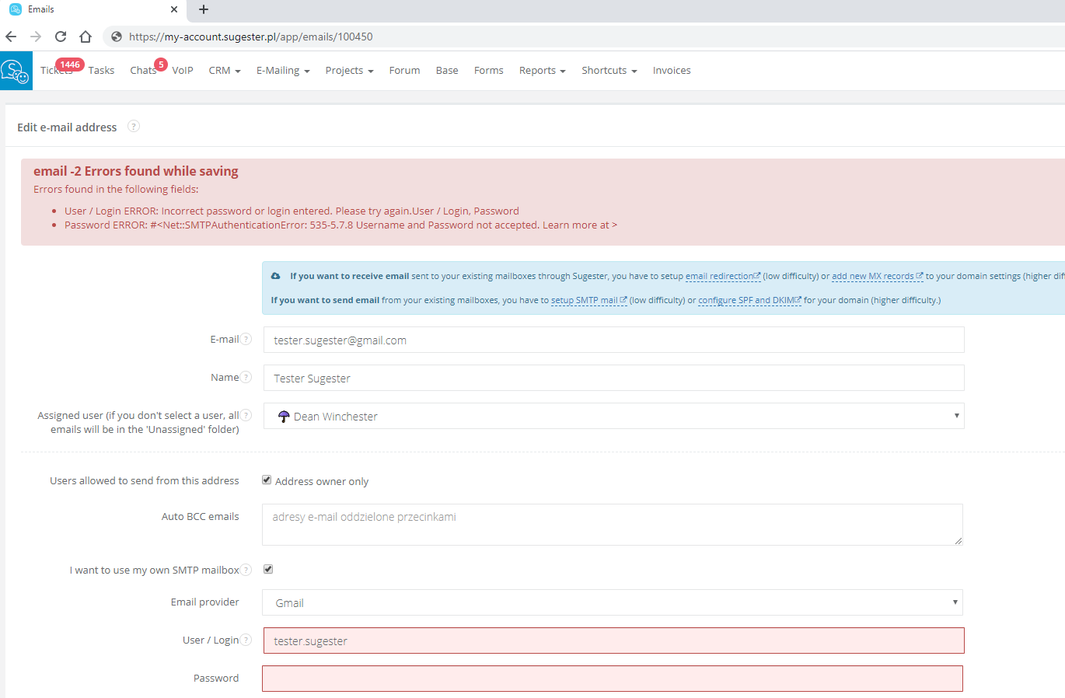Toggle Address owner only checkbox
The image size is (1065, 698).
tap(267, 480)
